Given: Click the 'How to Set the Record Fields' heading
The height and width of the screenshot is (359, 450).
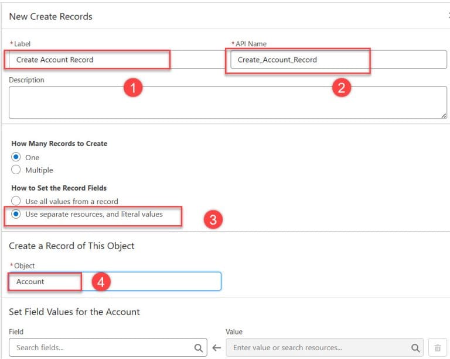Looking at the screenshot, I should tap(59, 188).
